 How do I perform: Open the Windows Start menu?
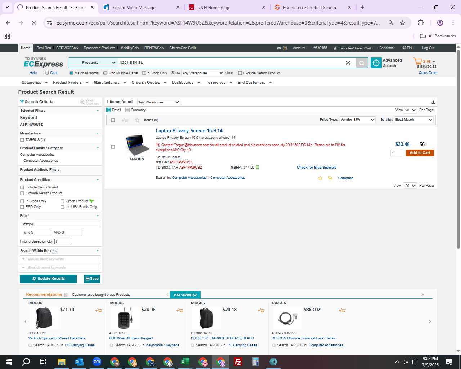coord(9,362)
